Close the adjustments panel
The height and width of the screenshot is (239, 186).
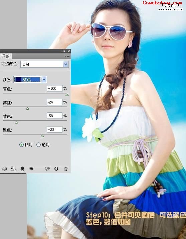pos(69,51)
